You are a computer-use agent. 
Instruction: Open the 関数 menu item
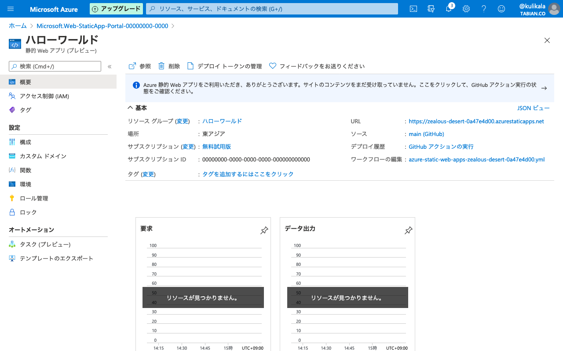point(58,170)
